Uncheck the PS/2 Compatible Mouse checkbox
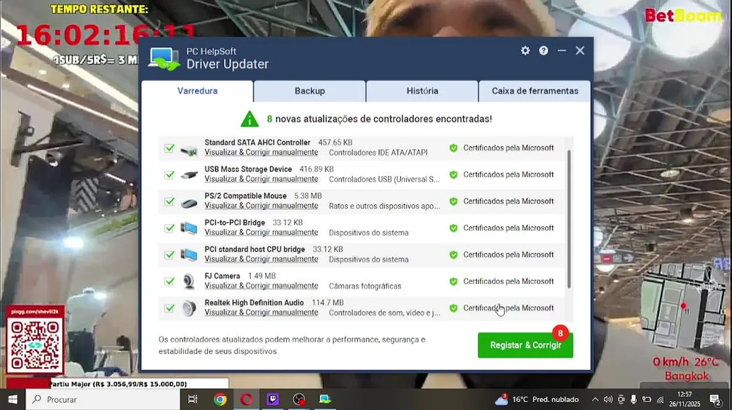 coord(169,202)
